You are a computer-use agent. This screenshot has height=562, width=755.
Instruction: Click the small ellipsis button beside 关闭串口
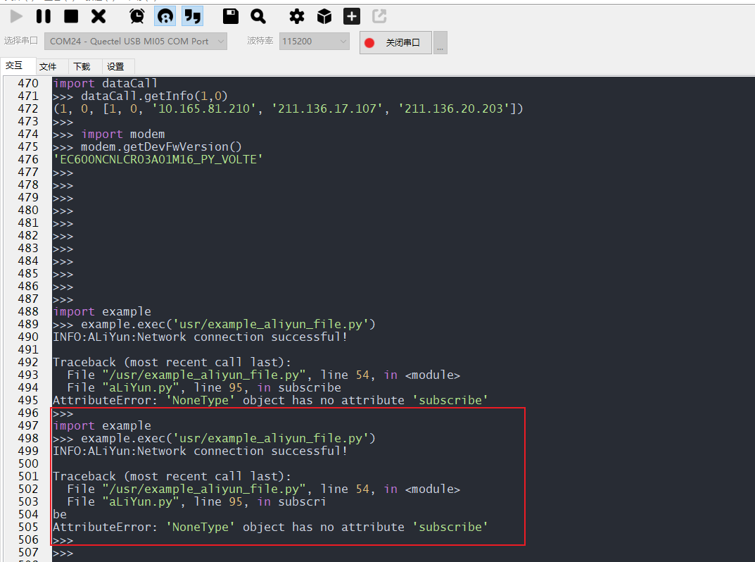pos(440,42)
